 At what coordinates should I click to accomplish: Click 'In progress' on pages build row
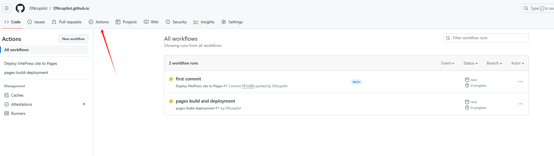[478, 108]
